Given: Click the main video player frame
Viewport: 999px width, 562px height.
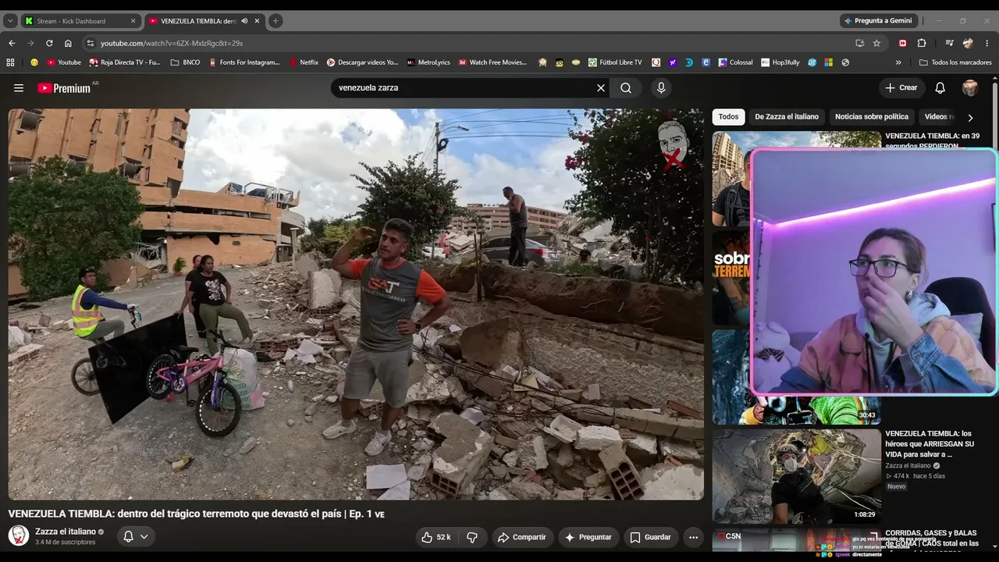Looking at the screenshot, I should [356, 304].
